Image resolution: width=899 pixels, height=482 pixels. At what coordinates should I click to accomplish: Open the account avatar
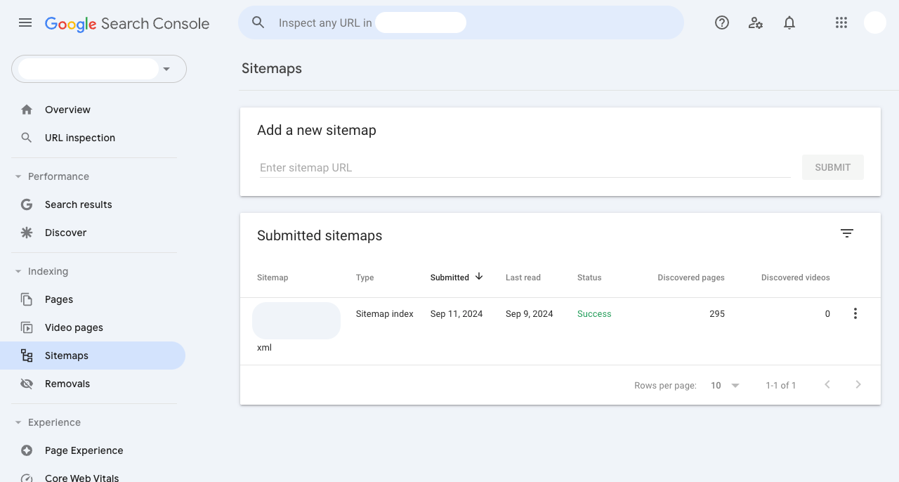click(x=875, y=22)
